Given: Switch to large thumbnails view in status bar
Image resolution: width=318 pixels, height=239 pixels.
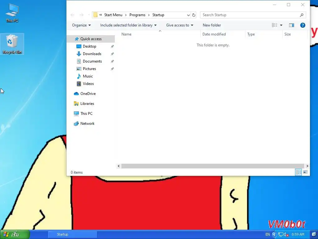Looking at the screenshot, I should pos(305,172).
